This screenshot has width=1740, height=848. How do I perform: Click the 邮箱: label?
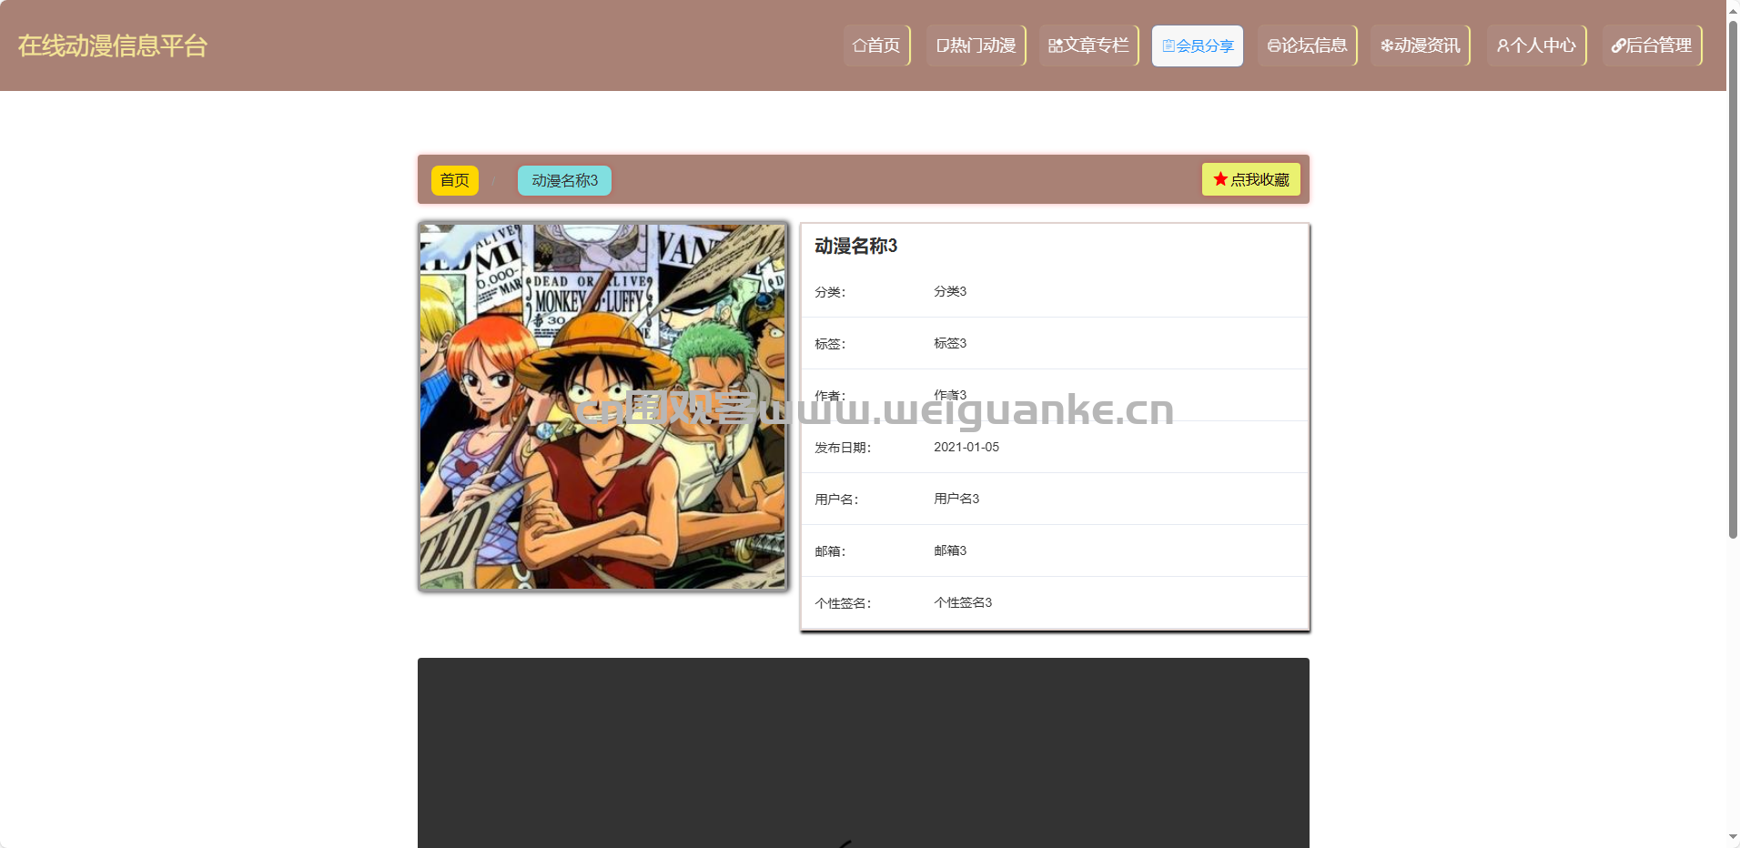[x=830, y=551]
